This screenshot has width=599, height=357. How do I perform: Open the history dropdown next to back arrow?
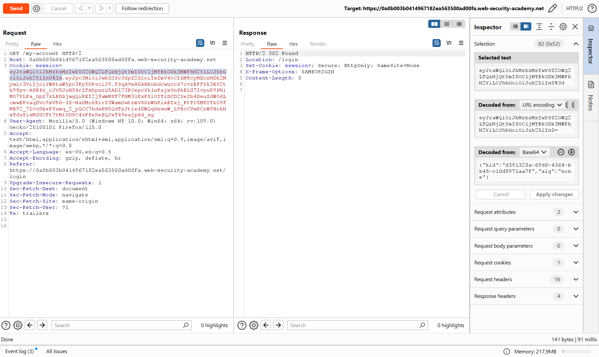(90, 9)
